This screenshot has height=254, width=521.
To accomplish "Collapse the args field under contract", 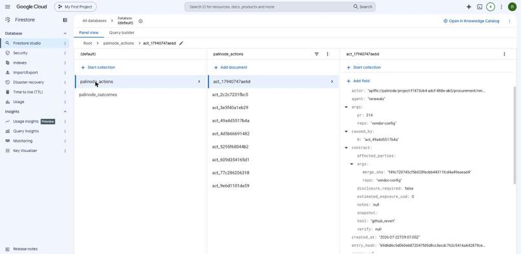I will 352,164.
